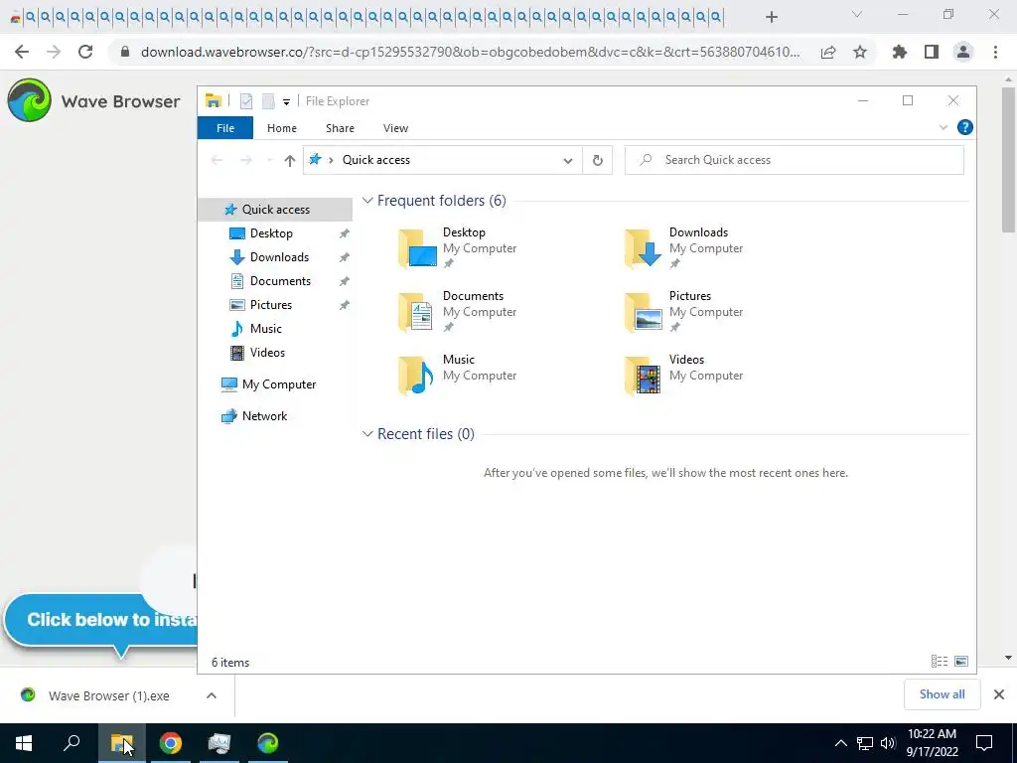Select My Computer in the navigation pane
1017x763 pixels.
[279, 384]
